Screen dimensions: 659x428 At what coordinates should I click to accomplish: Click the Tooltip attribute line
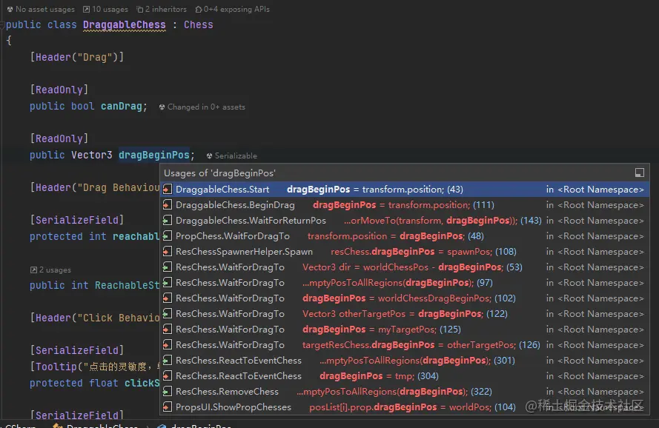coord(95,367)
